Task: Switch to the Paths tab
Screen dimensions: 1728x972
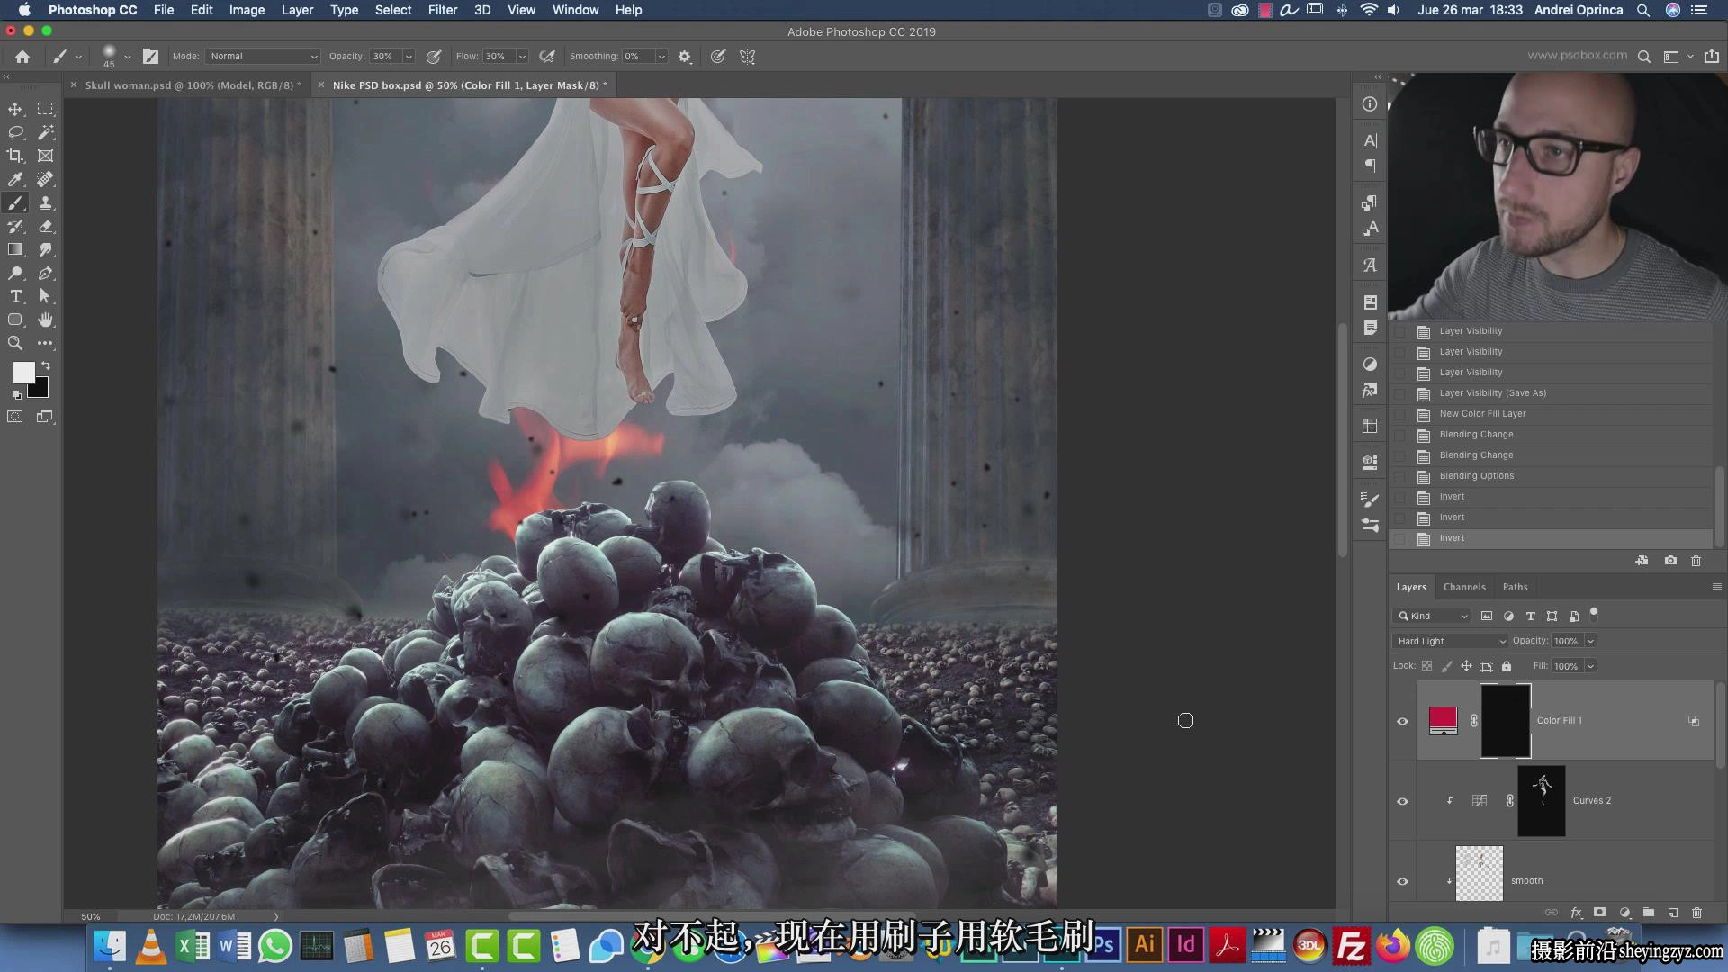Action: pyautogui.click(x=1516, y=587)
